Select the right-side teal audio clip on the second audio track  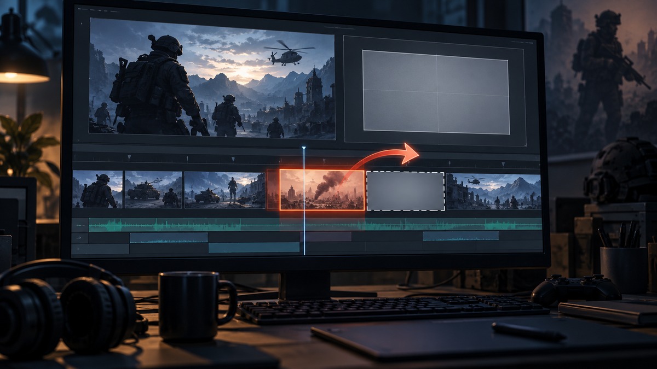(460, 236)
